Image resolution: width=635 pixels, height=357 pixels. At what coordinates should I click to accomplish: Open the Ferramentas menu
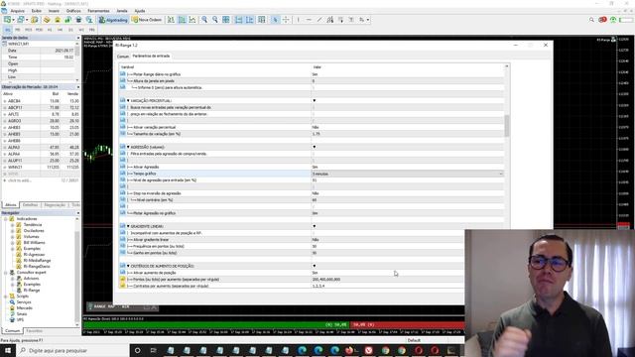tap(98, 11)
